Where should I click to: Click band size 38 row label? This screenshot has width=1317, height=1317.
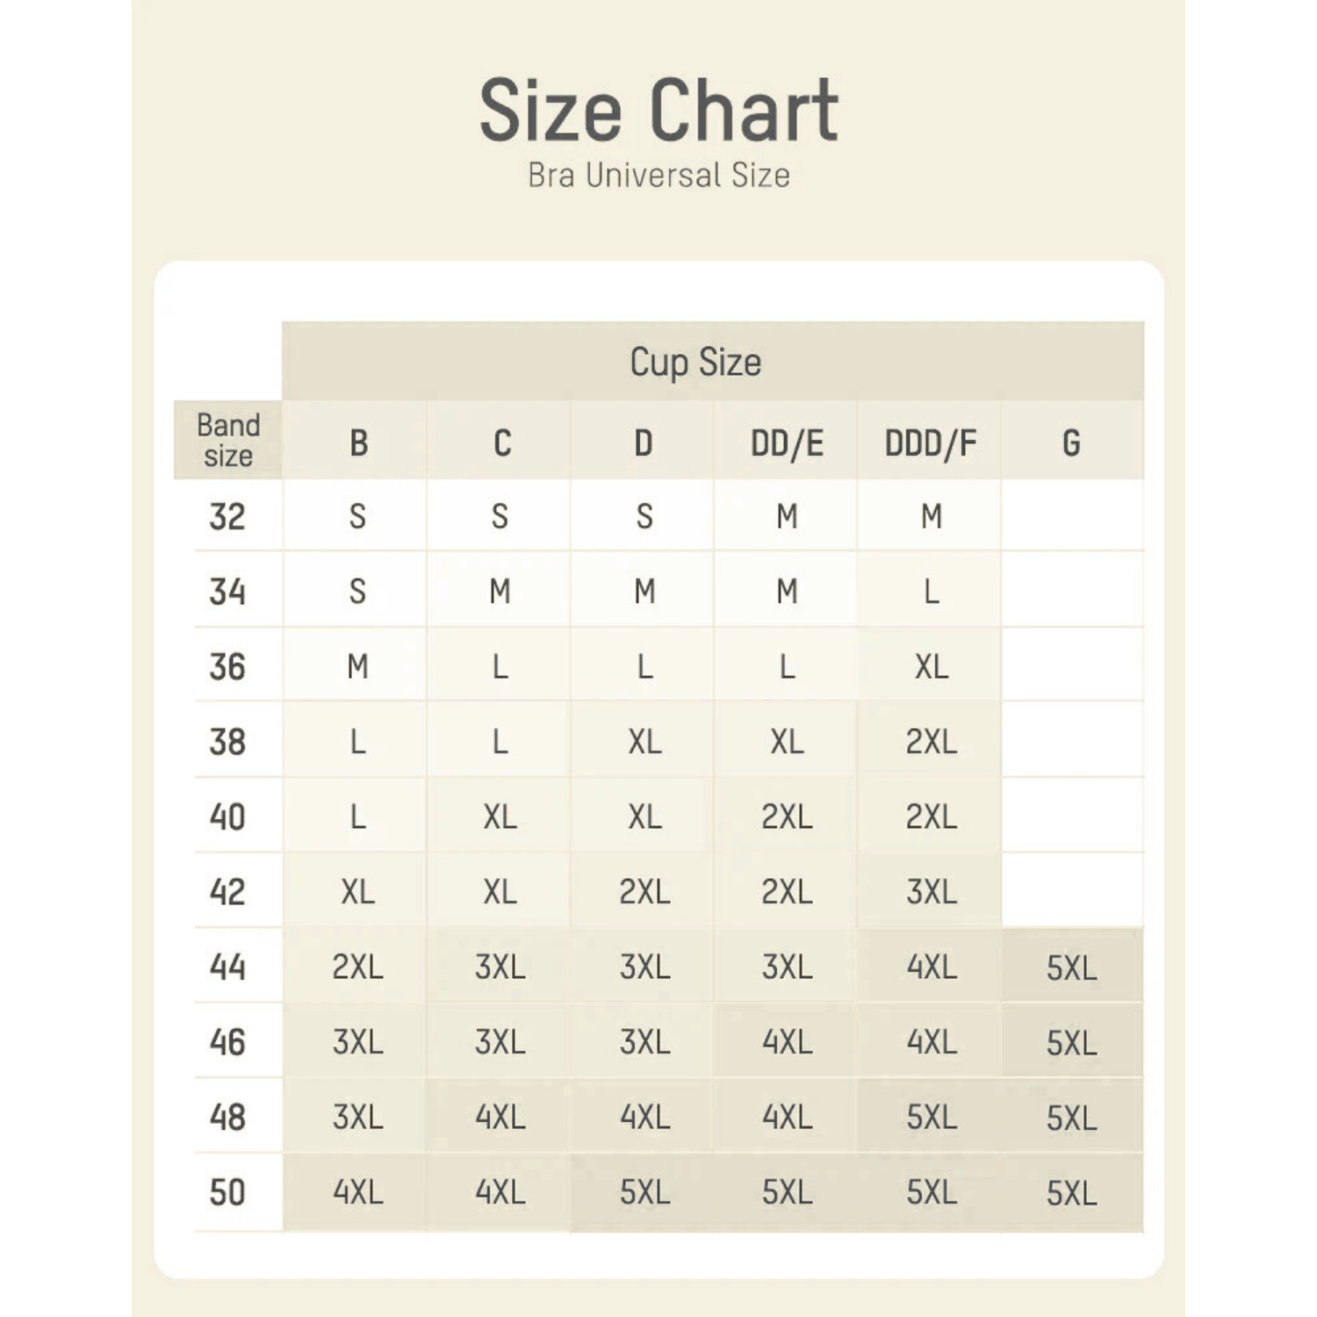coord(227,742)
